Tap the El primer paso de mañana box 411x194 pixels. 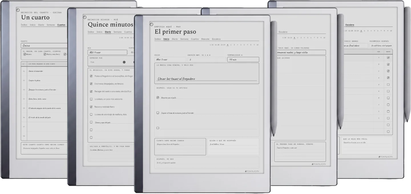300,152
